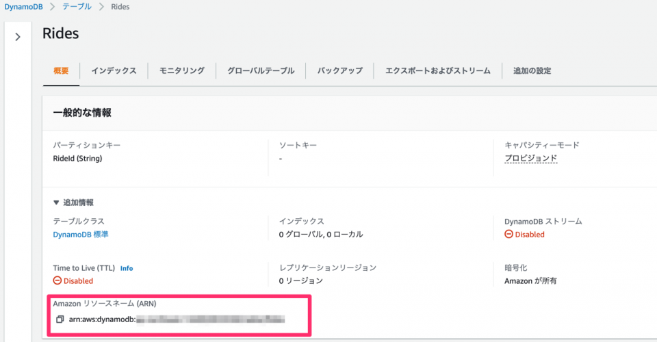Click the DynamoDB ストリーム Disabled status icon
The image size is (657, 342).
pos(508,234)
